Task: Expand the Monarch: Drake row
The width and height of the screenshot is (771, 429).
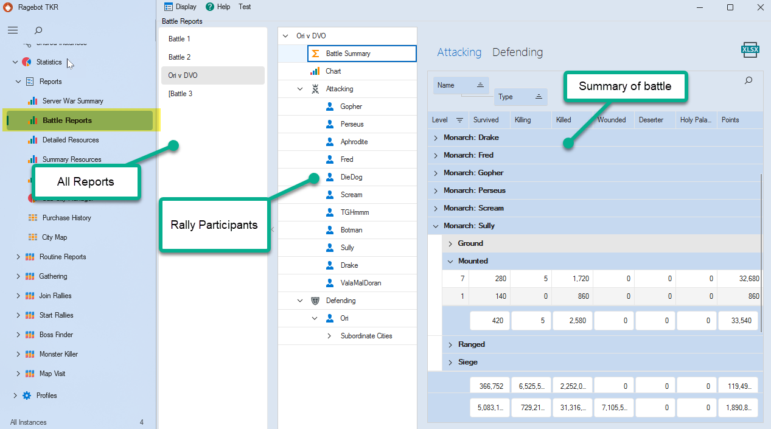Action: click(436, 138)
